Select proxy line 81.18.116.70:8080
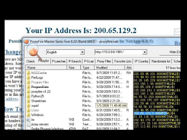 [x=156, y=117]
